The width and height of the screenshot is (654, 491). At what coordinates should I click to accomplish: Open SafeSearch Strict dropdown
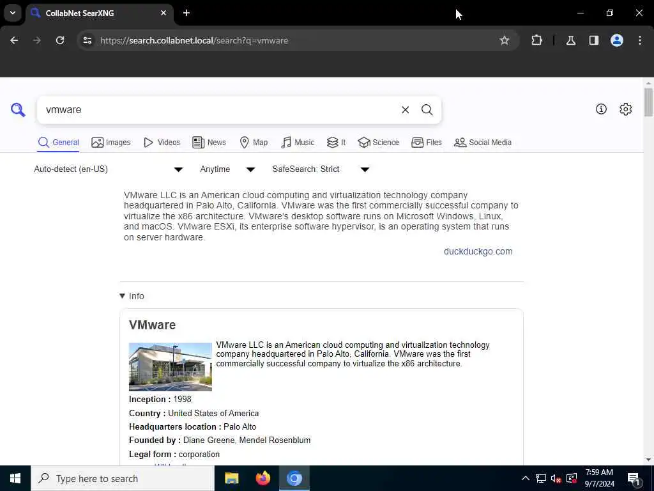(x=321, y=169)
